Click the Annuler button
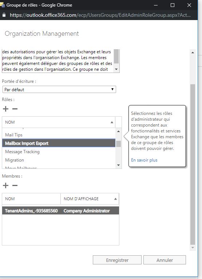Screen dimensions: 202x279 pyautogui.click(x=165, y=260)
